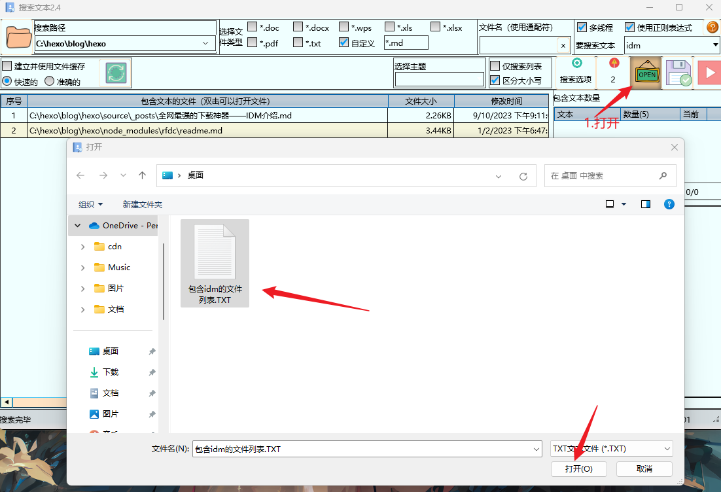Click the new folder (新建文件夹) button

[142, 205]
